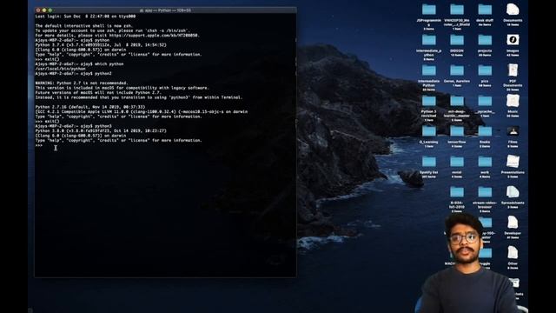556x313 pixels.
Task: Click the 'which python' command line
Action: [x=79, y=63]
